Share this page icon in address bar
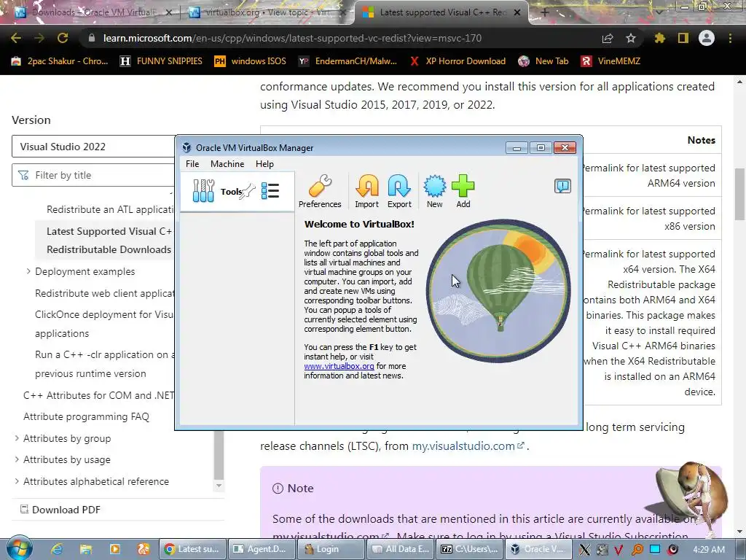The image size is (746, 560). pyautogui.click(x=608, y=38)
